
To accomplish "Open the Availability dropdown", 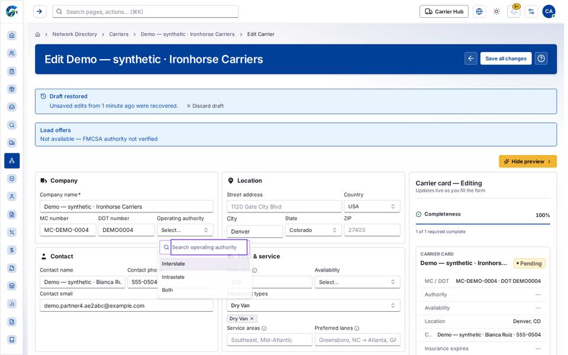I will point(357,282).
